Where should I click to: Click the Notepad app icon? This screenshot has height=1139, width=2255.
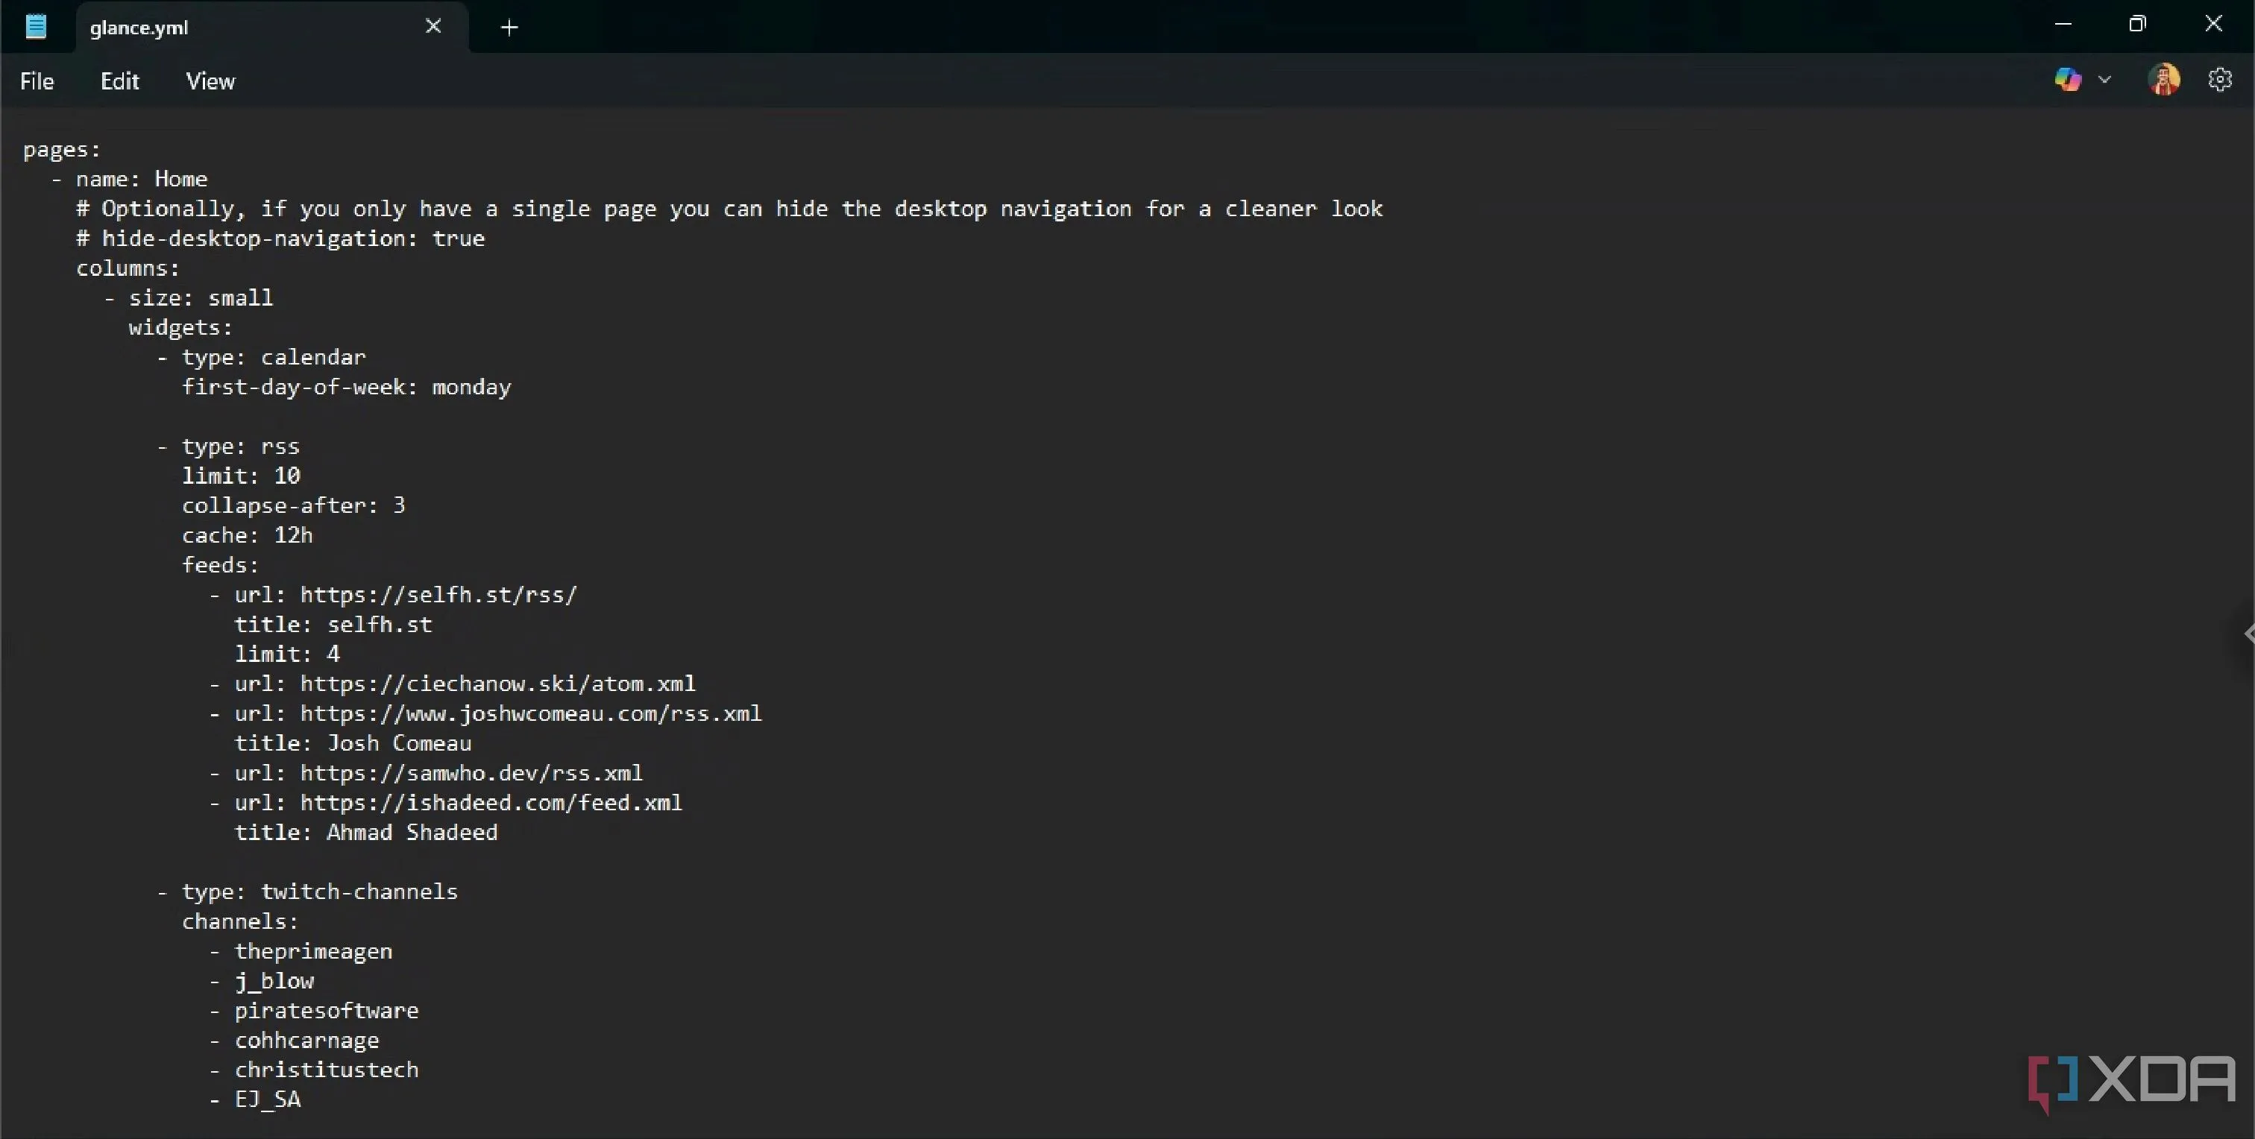(36, 26)
